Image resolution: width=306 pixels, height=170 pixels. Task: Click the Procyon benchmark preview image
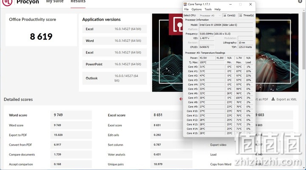225,52
